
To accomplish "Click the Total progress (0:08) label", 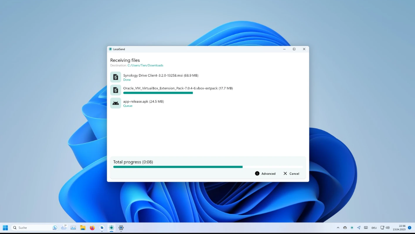I will 133,162.
